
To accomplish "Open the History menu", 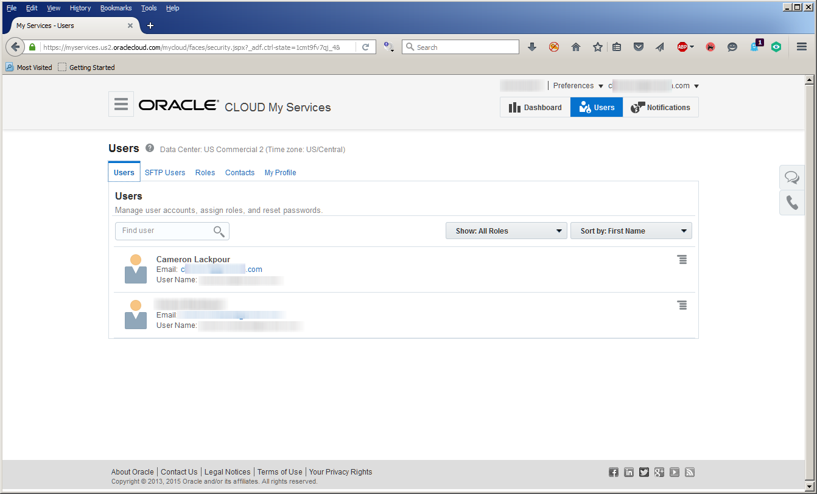I will [80, 8].
